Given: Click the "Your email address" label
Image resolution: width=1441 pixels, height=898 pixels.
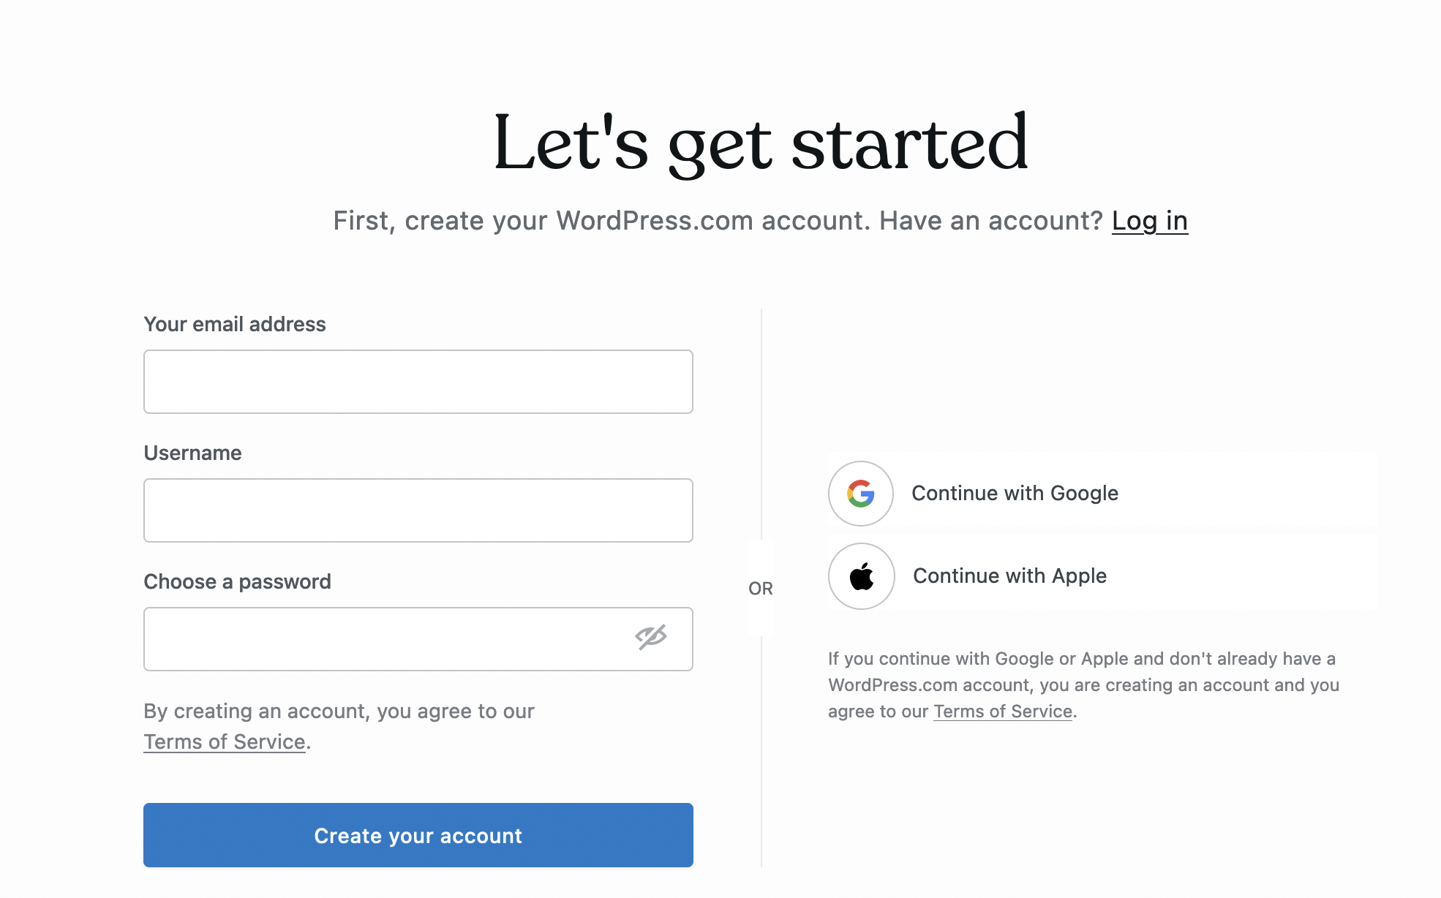Looking at the screenshot, I should (x=235, y=324).
